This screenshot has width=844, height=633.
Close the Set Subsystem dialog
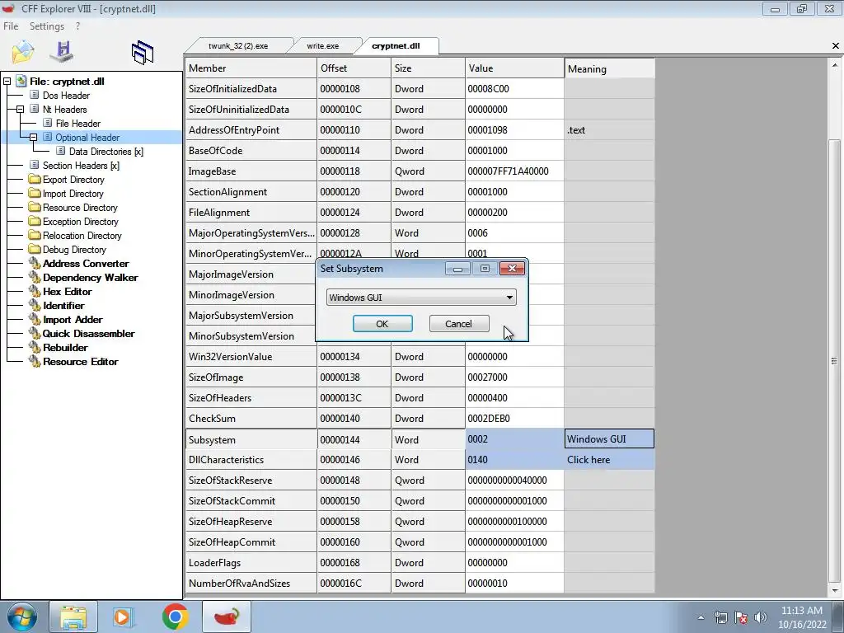coord(512,268)
